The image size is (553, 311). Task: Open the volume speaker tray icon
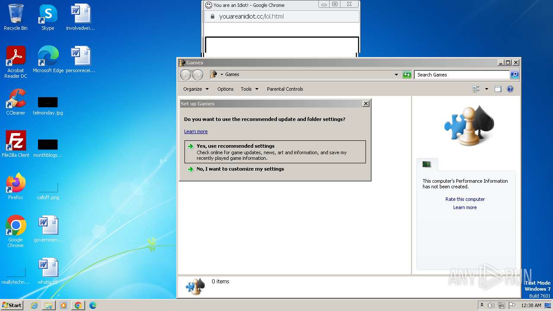click(491, 305)
